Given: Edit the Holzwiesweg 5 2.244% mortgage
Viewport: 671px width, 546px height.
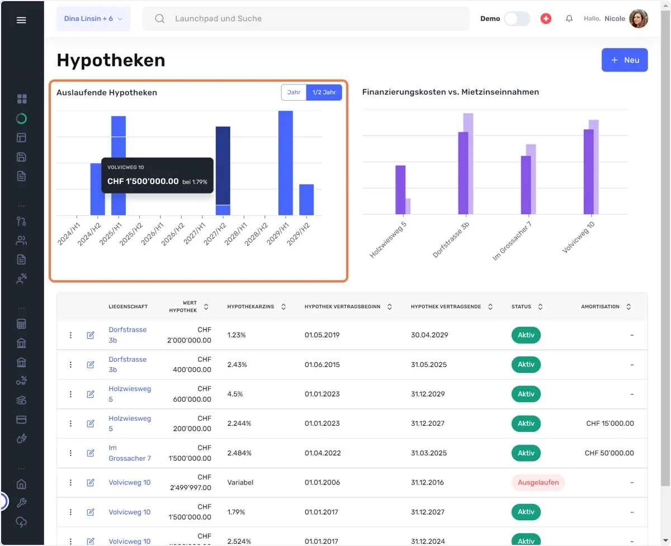Looking at the screenshot, I should pyautogui.click(x=91, y=423).
